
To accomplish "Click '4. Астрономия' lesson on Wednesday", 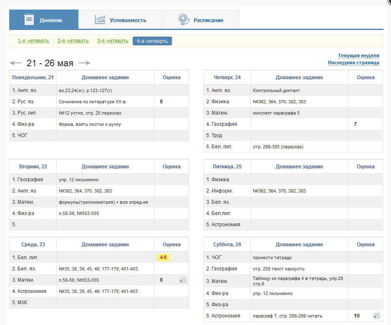I will tap(29, 291).
